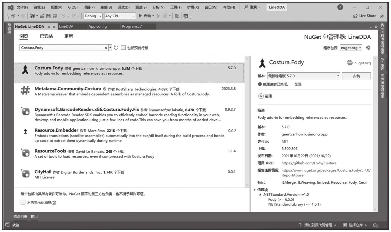Viewport: 391px width, 232px height.
Task: Check 不再显示此消息 checkbox
Action: point(23,202)
